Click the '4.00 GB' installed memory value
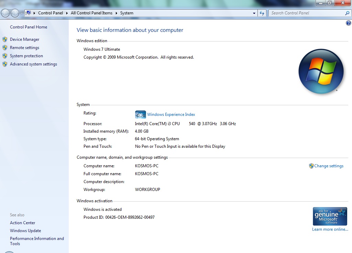 (x=142, y=131)
